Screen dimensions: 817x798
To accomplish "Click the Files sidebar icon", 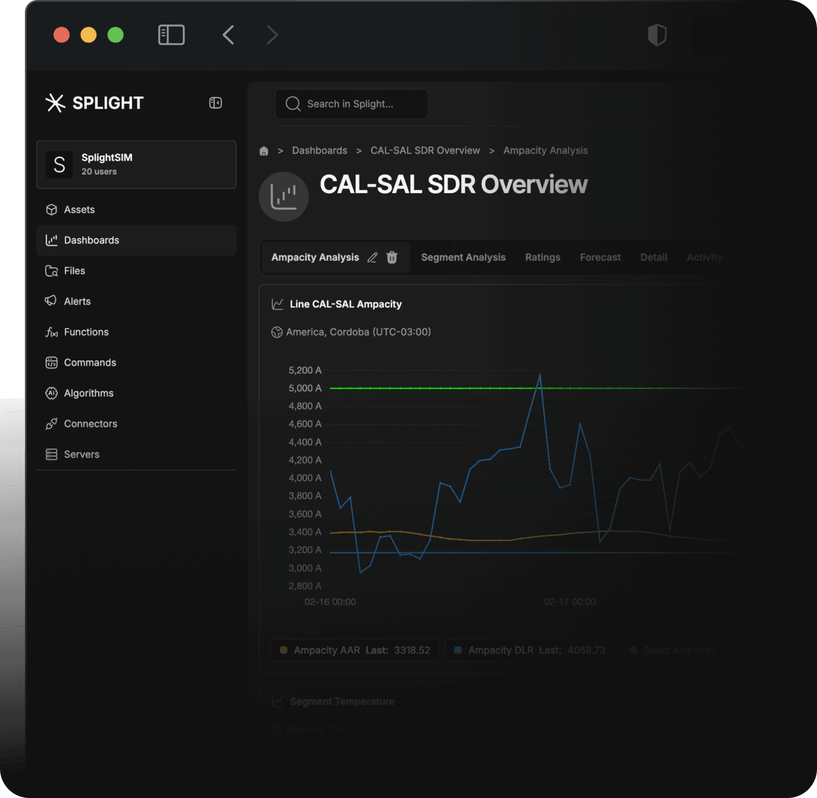I will (52, 270).
